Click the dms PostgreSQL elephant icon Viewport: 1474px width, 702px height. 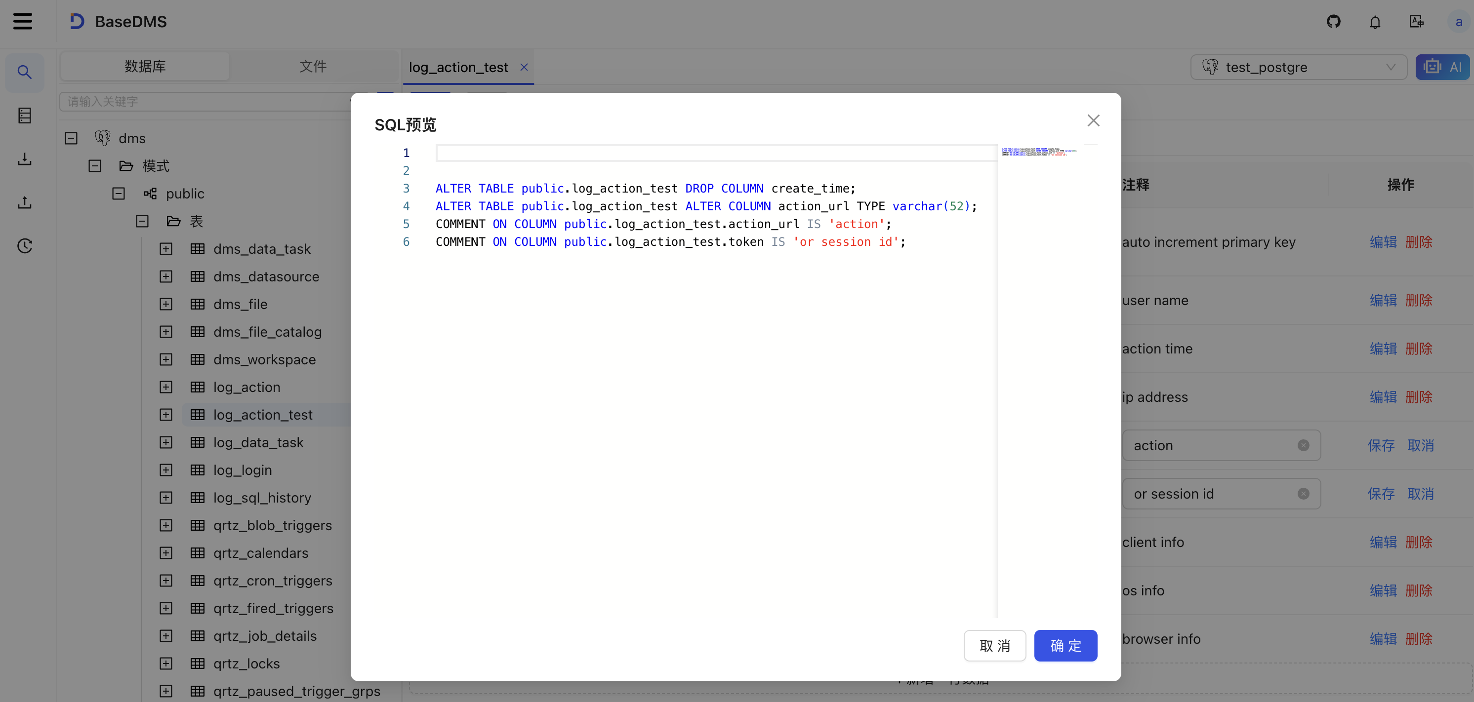[102, 138]
